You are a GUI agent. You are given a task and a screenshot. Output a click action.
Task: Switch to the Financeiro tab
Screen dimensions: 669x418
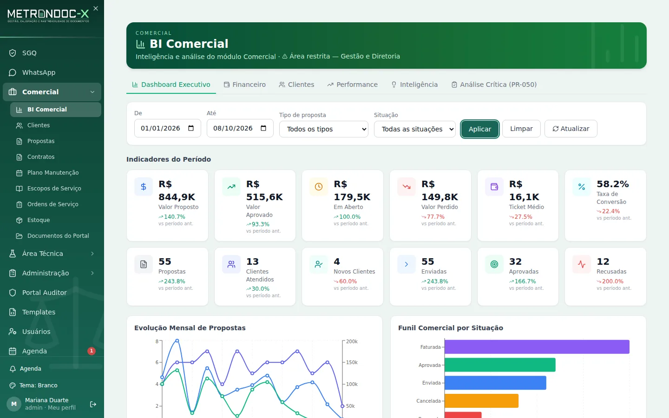[245, 85]
